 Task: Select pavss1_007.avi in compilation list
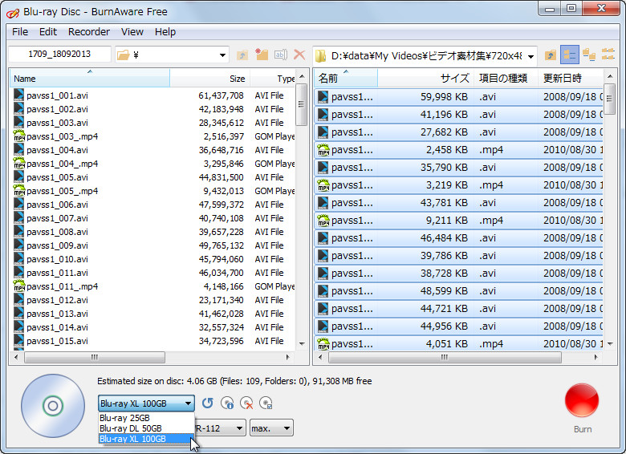tap(154, 218)
